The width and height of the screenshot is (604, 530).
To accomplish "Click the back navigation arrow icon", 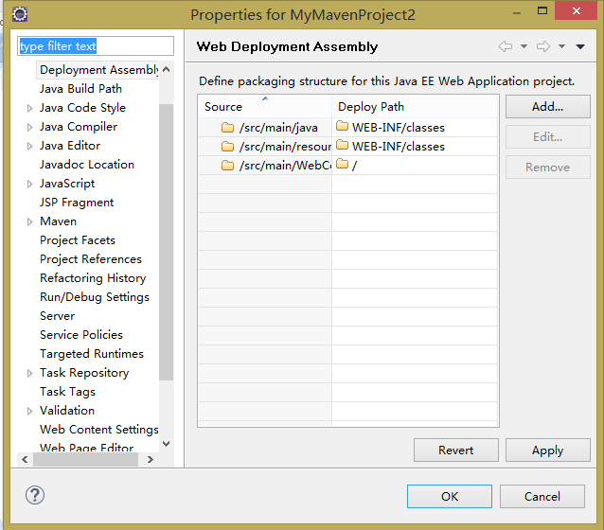I will (x=506, y=46).
